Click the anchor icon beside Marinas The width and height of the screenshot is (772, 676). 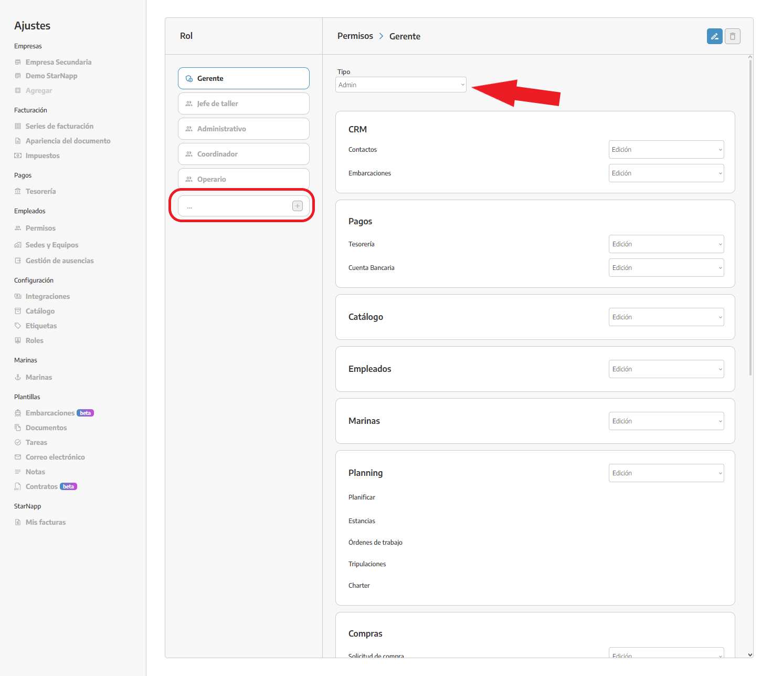coord(18,377)
